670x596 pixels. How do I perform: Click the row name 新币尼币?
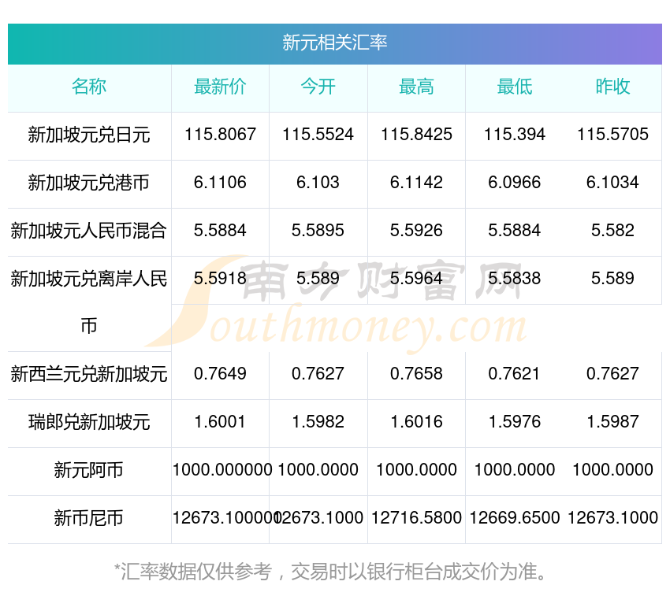[88, 518]
